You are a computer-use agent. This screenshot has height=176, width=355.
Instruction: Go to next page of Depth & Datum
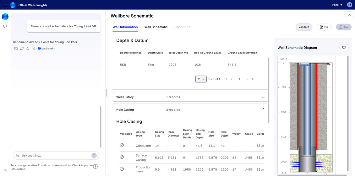click(x=247, y=79)
